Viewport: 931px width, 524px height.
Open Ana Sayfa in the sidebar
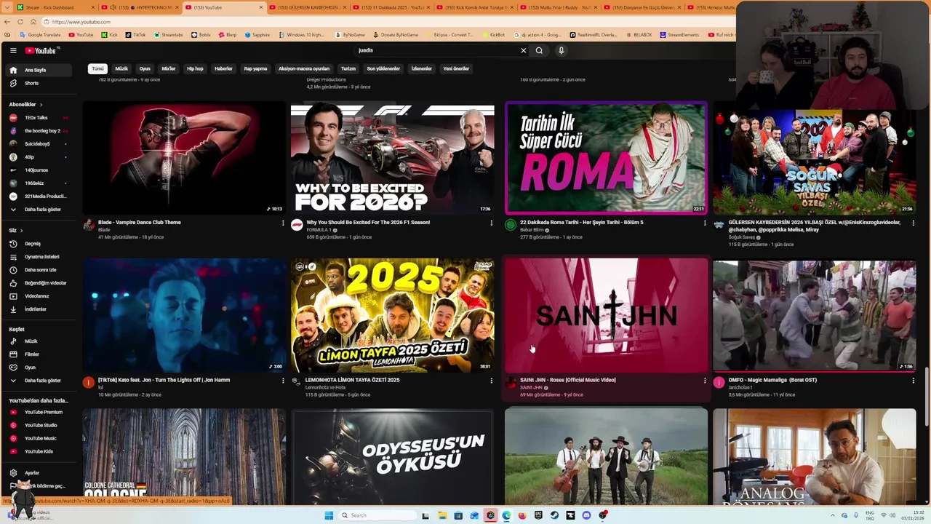click(x=39, y=70)
